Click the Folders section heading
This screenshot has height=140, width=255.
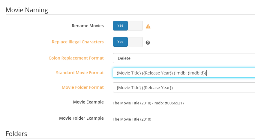point(16,134)
